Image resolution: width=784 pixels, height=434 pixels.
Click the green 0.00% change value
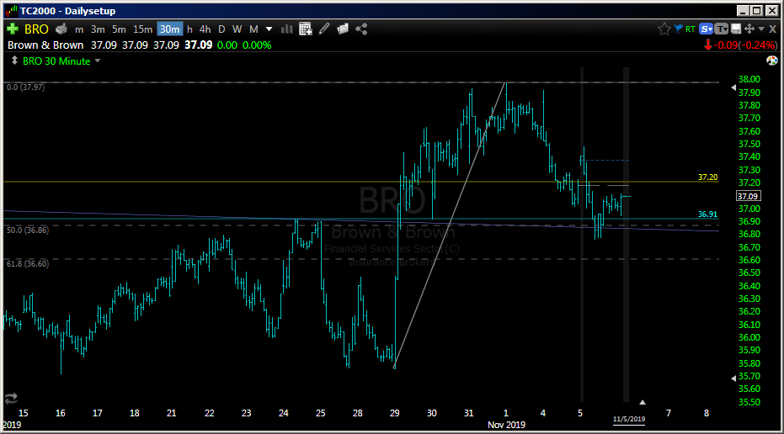257,45
